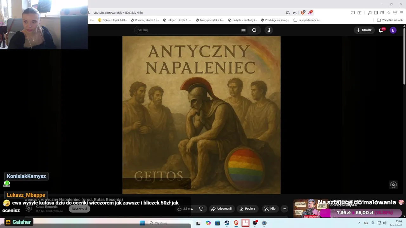Click the Brave VPN shield icon
Image resolution: width=406 pixels, height=228 pixels.
[x=395, y=13]
